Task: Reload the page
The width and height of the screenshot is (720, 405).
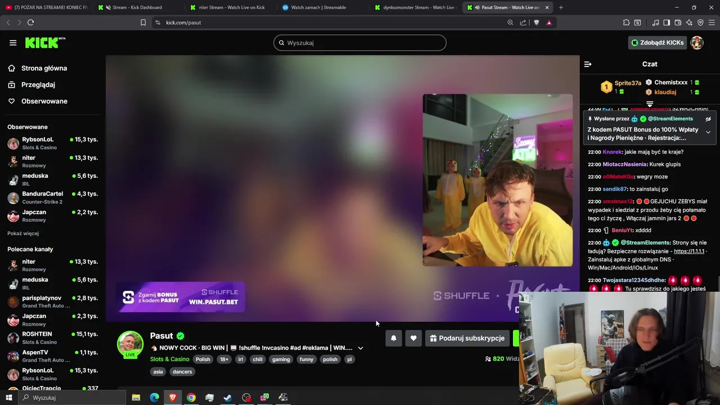Action: 30,22
